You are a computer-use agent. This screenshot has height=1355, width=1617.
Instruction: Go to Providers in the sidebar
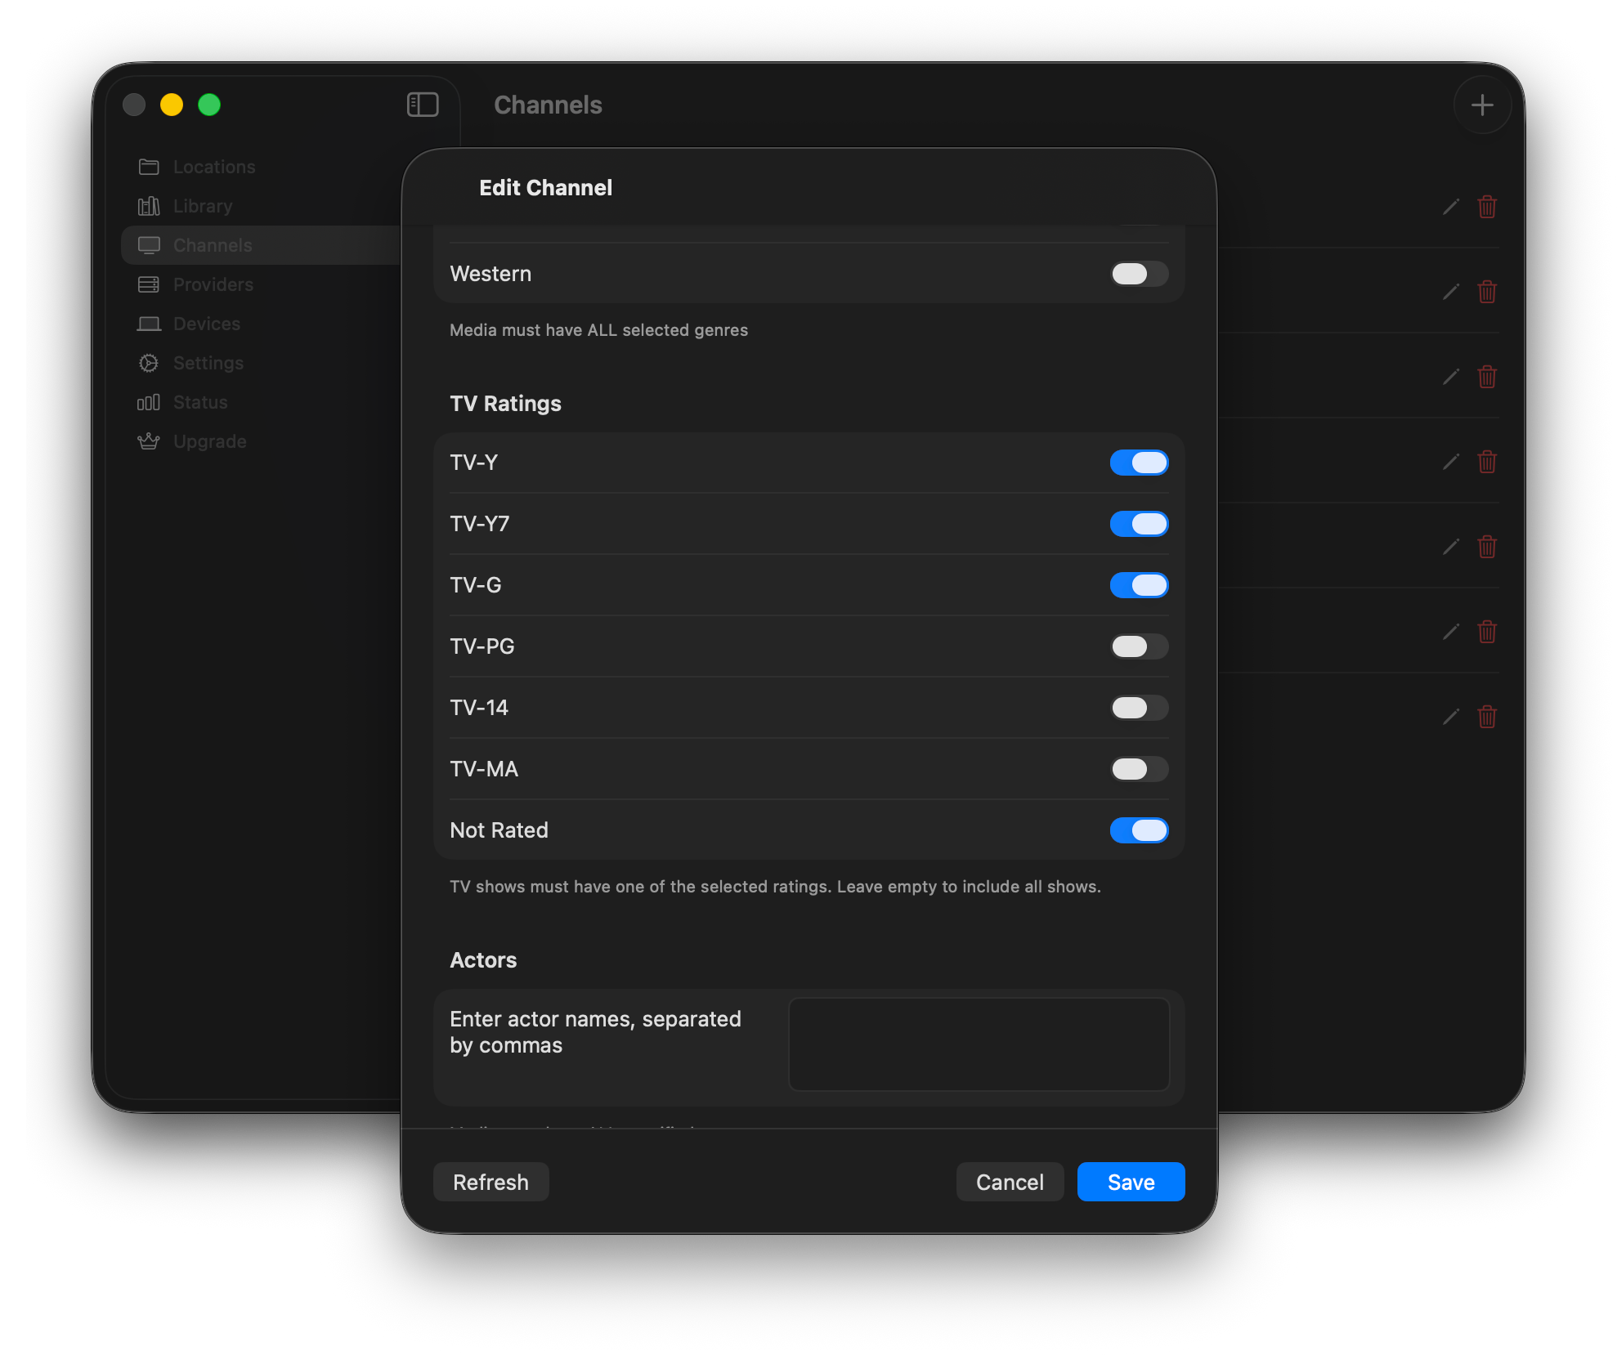point(213,284)
